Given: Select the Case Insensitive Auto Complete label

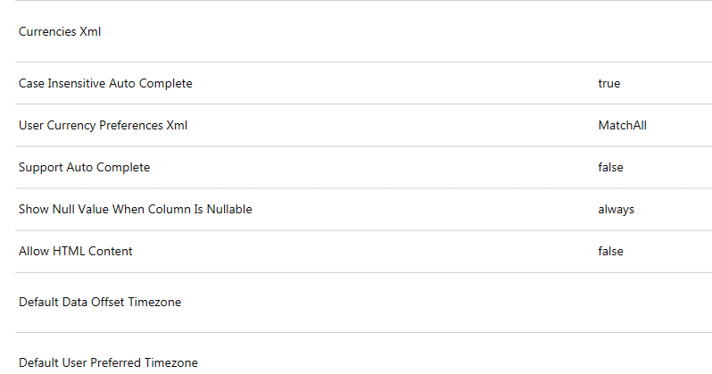Looking at the screenshot, I should point(105,84).
